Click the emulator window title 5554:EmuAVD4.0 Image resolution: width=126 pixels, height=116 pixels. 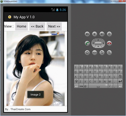(x=10, y=2)
